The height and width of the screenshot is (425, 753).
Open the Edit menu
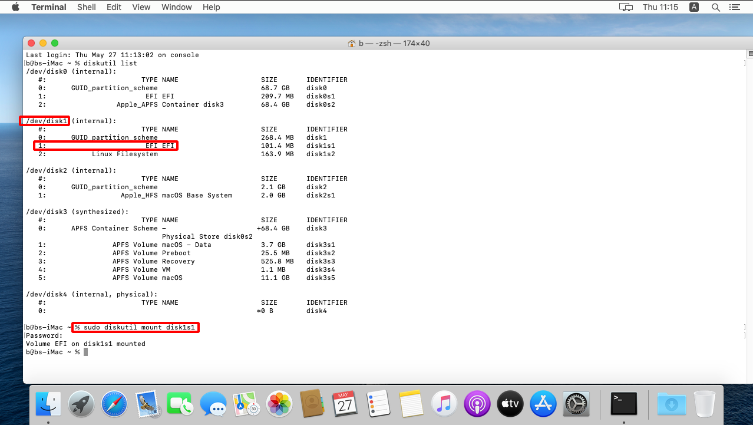(x=114, y=7)
